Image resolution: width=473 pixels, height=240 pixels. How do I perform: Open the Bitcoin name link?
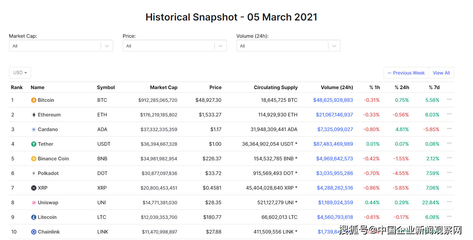pos(46,100)
